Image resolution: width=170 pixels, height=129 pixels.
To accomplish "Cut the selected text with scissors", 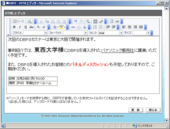I will tap(41, 21).
